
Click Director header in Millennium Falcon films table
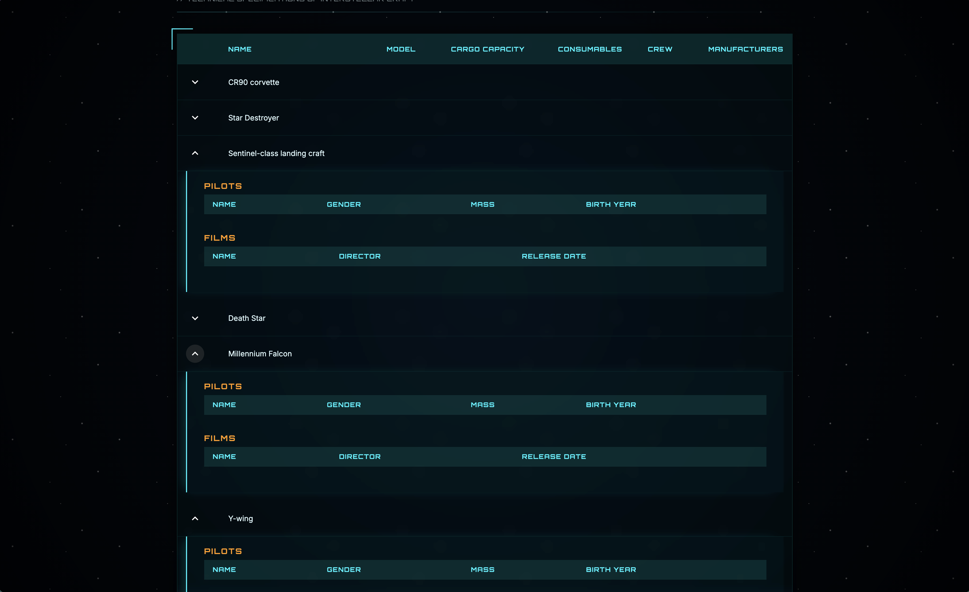(360, 457)
